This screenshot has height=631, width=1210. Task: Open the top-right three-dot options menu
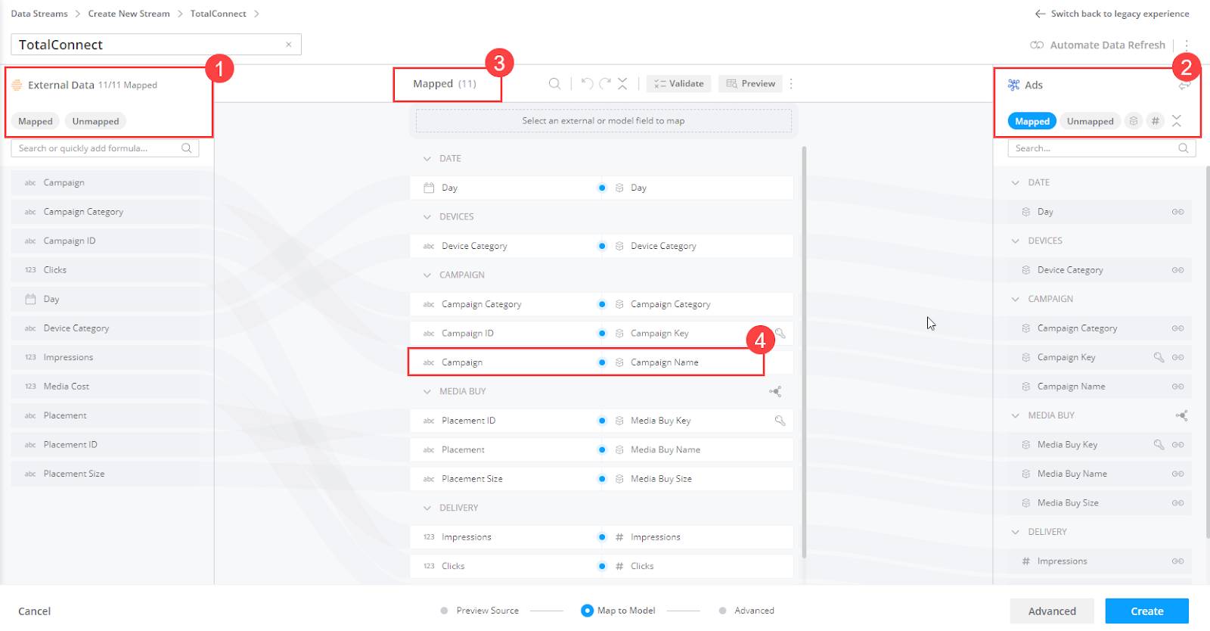[1187, 45]
